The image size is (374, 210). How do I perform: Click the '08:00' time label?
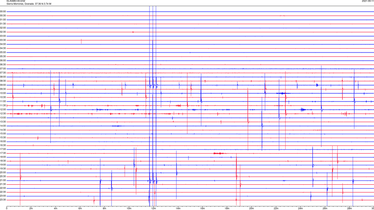(3, 77)
